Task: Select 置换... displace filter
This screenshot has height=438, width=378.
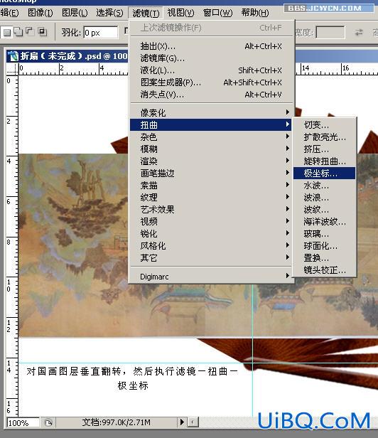Action: pos(325,257)
